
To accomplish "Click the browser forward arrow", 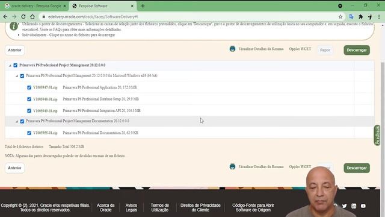I will pyautogui.click(x=14, y=17).
